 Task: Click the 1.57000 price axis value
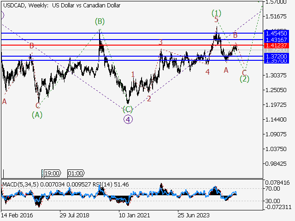click(277, 2)
